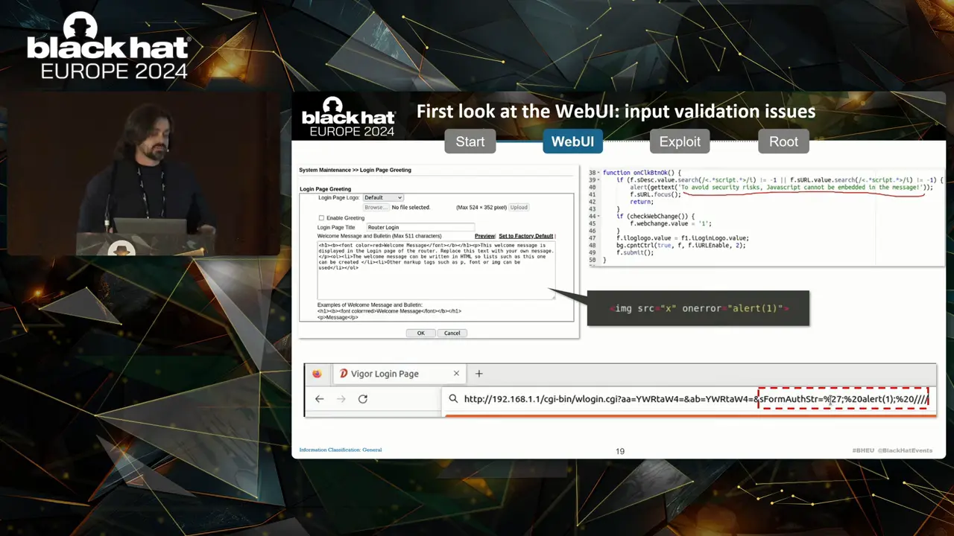
Task: Click the magnifier icon in the address bar
Action: click(453, 399)
